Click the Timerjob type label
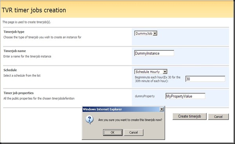Viewport: 235px width, 144px height. (14, 32)
